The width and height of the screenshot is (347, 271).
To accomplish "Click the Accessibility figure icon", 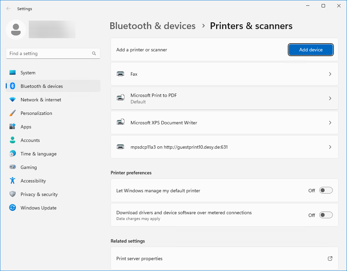I will 13,181.
